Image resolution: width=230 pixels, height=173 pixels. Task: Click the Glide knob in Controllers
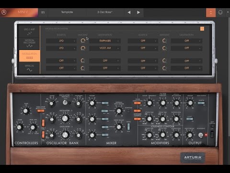[x=19, y=127]
